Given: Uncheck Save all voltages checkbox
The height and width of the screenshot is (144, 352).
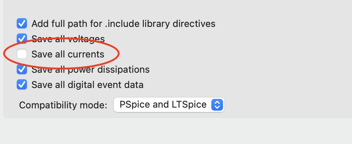Looking at the screenshot, I should (22, 39).
